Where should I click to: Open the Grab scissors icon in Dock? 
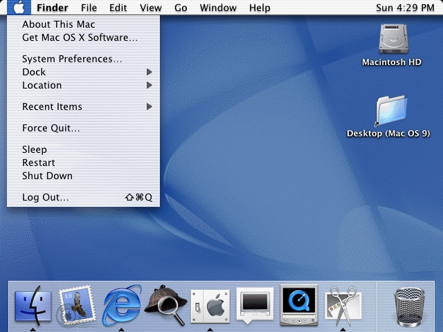(343, 306)
